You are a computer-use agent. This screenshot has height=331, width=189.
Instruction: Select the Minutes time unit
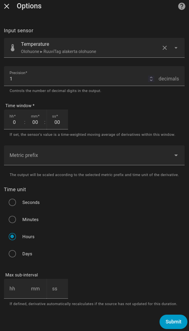click(12, 219)
